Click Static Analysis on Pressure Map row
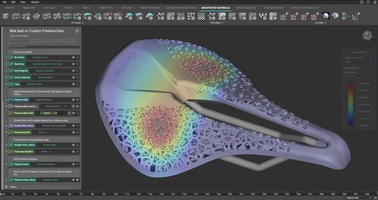Image resolution: width=378 pixels, height=200 pixels. click(x=44, y=100)
